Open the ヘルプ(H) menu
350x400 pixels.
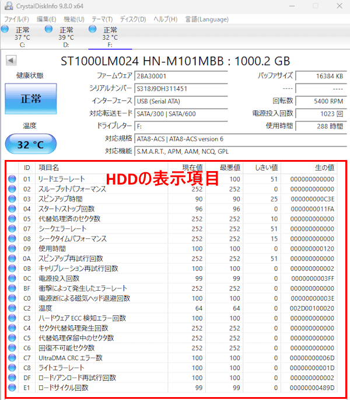click(x=166, y=19)
